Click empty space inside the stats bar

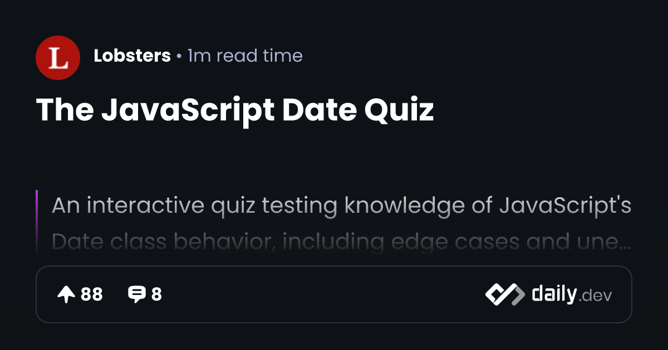click(x=323, y=294)
